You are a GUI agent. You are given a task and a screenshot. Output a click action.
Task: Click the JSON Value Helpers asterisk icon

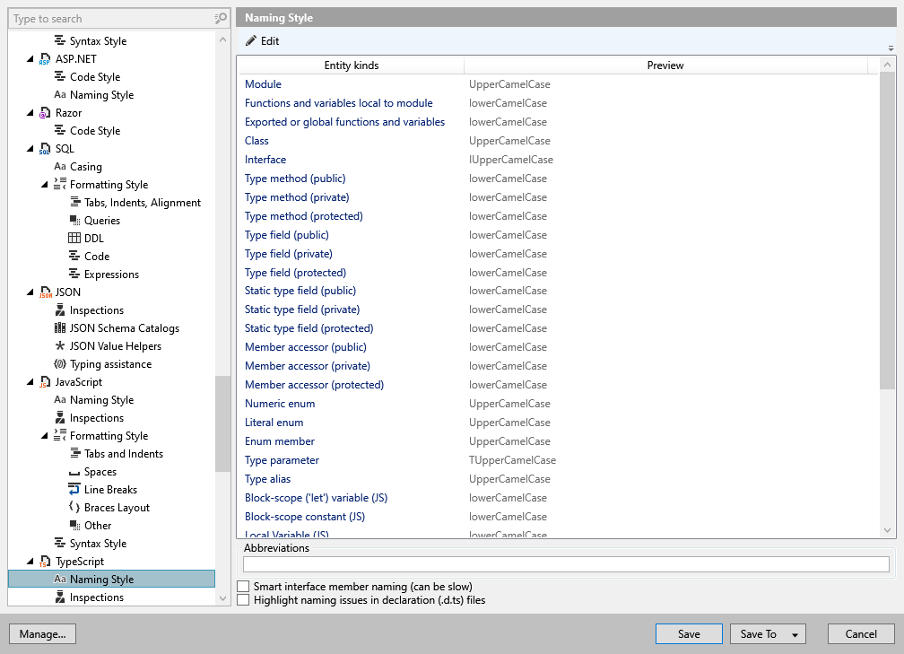point(60,346)
